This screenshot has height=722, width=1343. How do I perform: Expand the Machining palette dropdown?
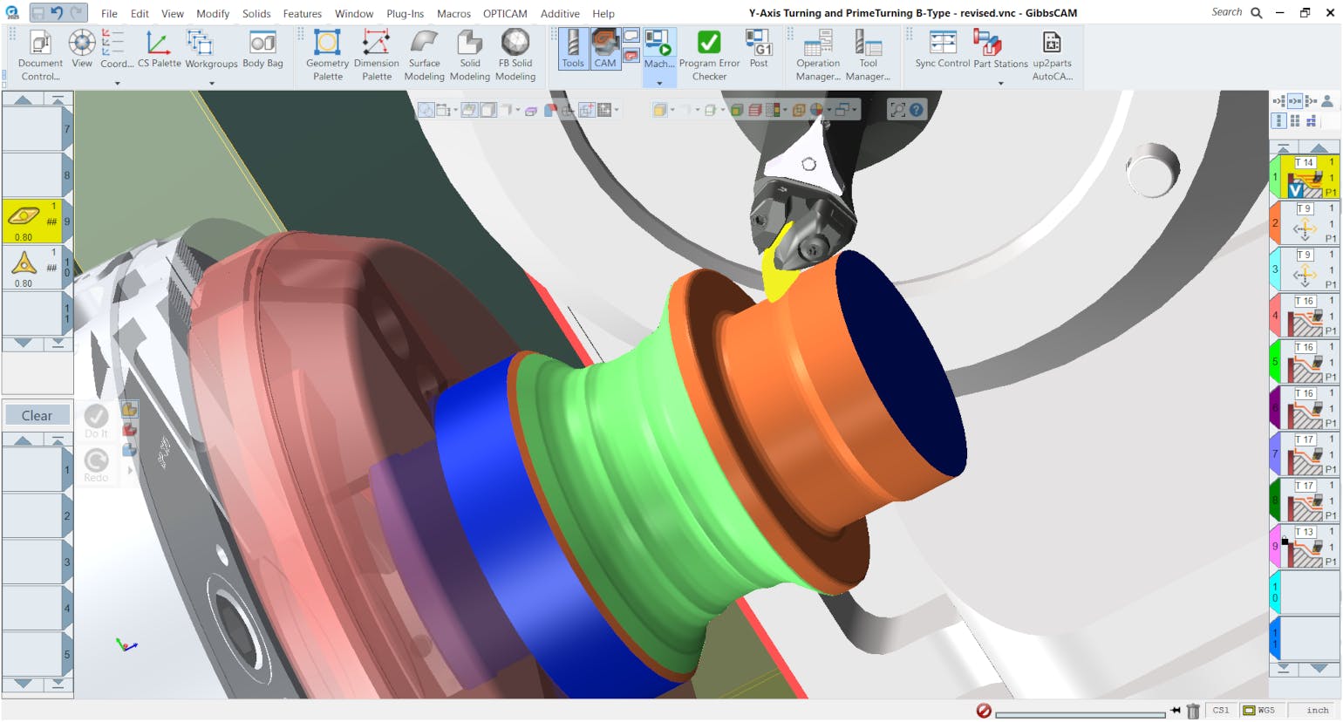pyautogui.click(x=659, y=81)
